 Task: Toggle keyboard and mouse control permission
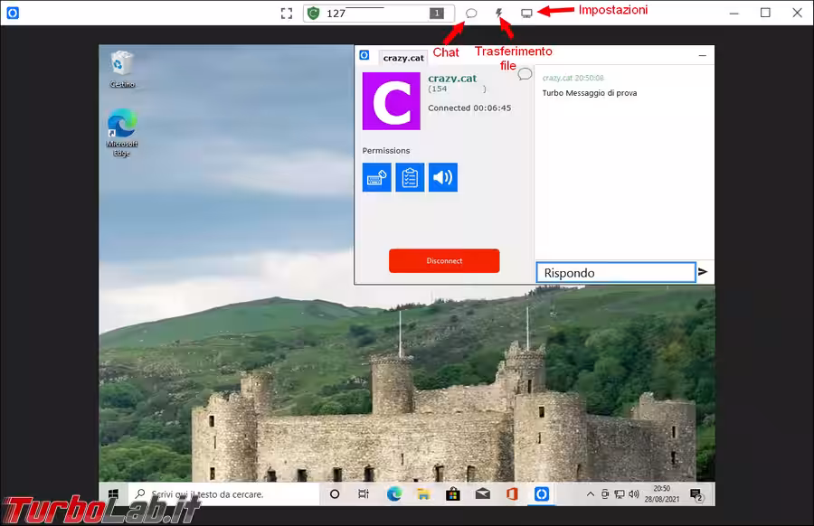[377, 177]
